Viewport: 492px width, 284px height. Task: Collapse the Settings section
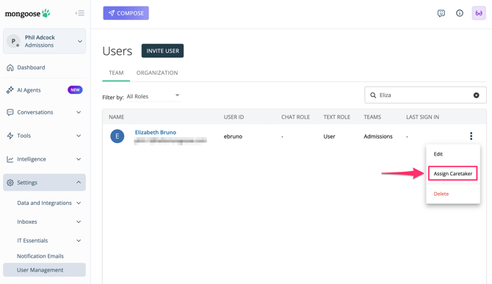point(79,183)
